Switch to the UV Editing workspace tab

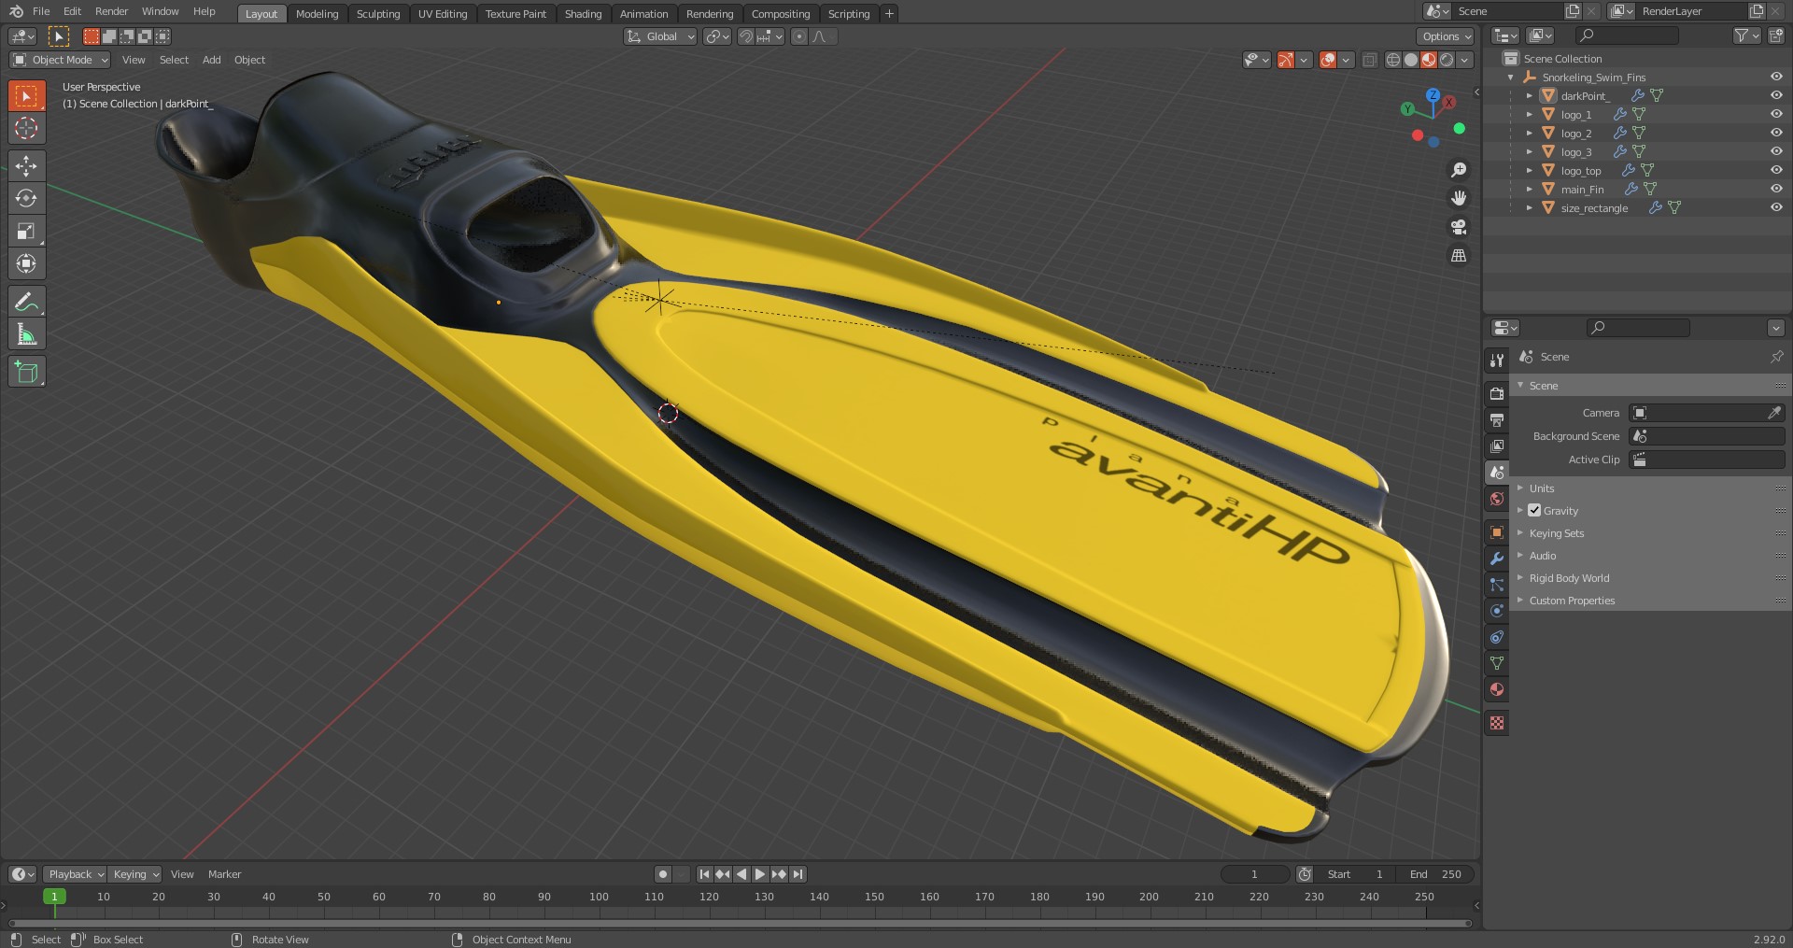(443, 13)
